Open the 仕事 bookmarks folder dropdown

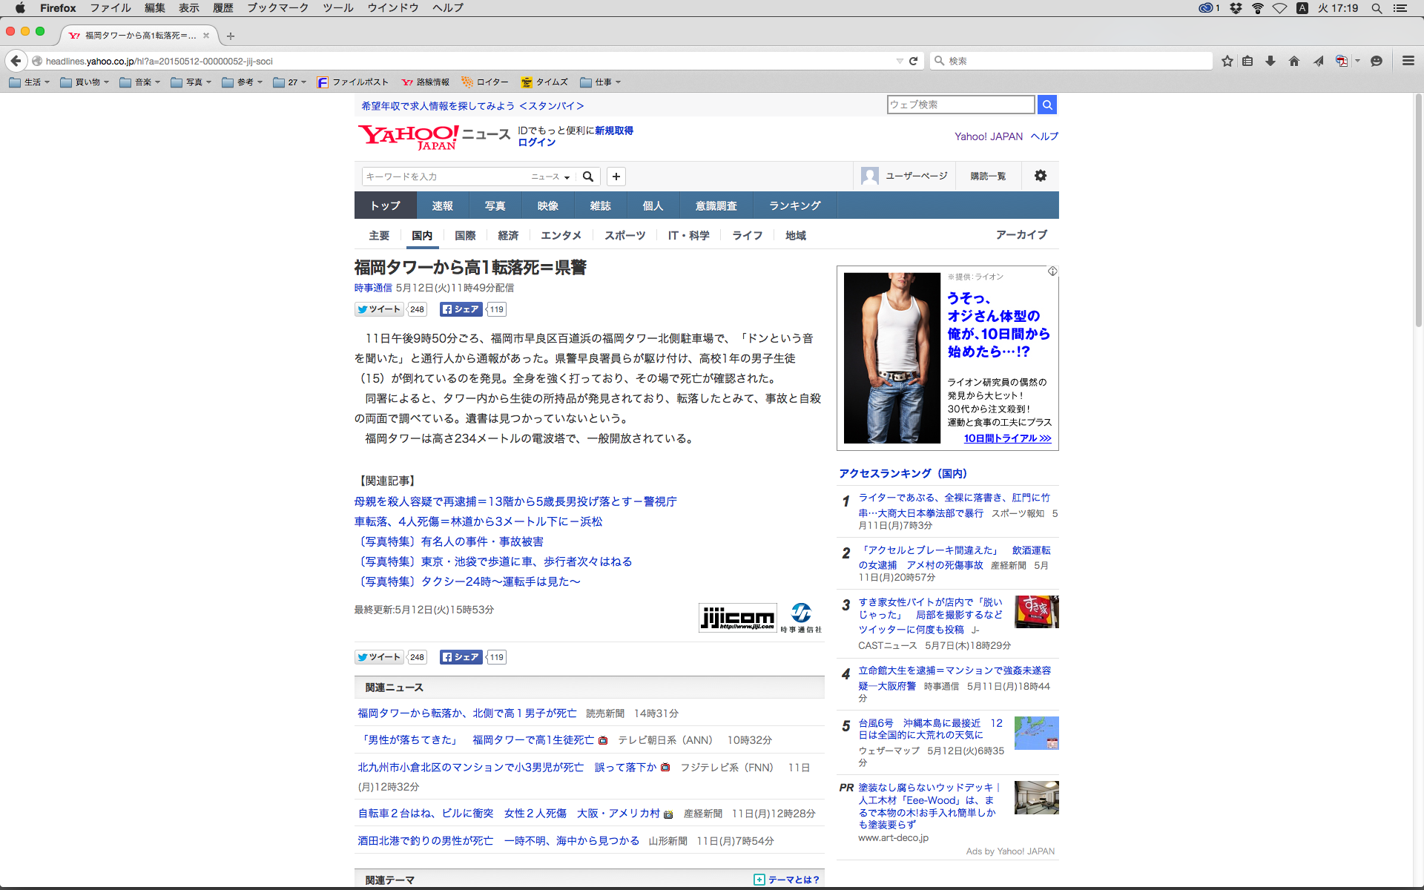(601, 82)
